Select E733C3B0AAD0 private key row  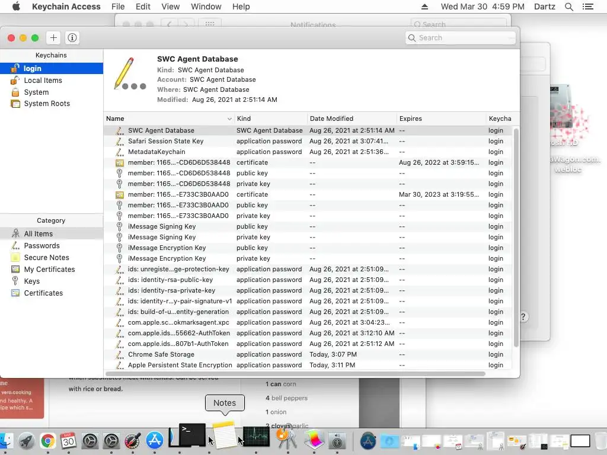point(308,216)
